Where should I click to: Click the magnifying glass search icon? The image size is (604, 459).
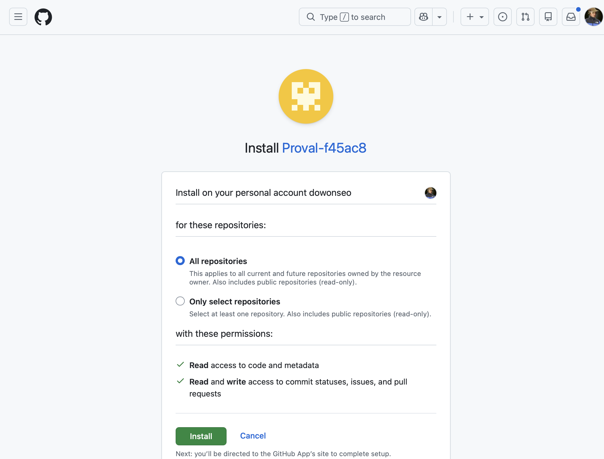pos(311,17)
